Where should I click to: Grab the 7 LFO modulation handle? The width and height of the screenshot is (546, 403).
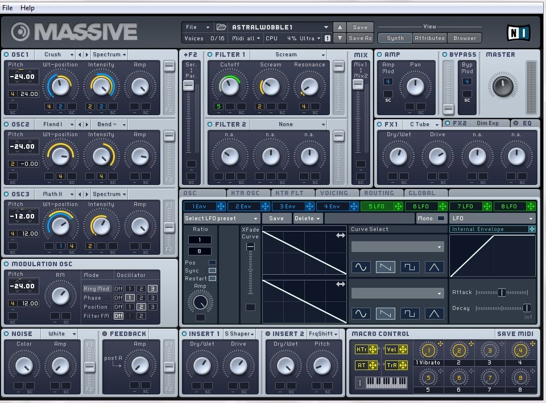tap(487, 207)
